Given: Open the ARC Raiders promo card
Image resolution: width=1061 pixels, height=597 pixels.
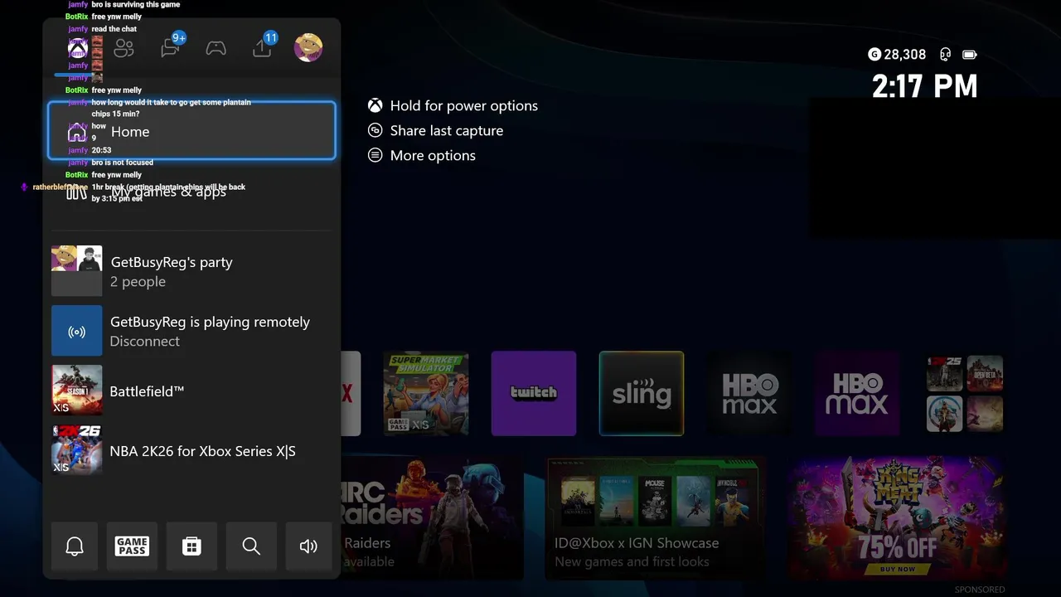Looking at the screenshot, I should 432,517.
